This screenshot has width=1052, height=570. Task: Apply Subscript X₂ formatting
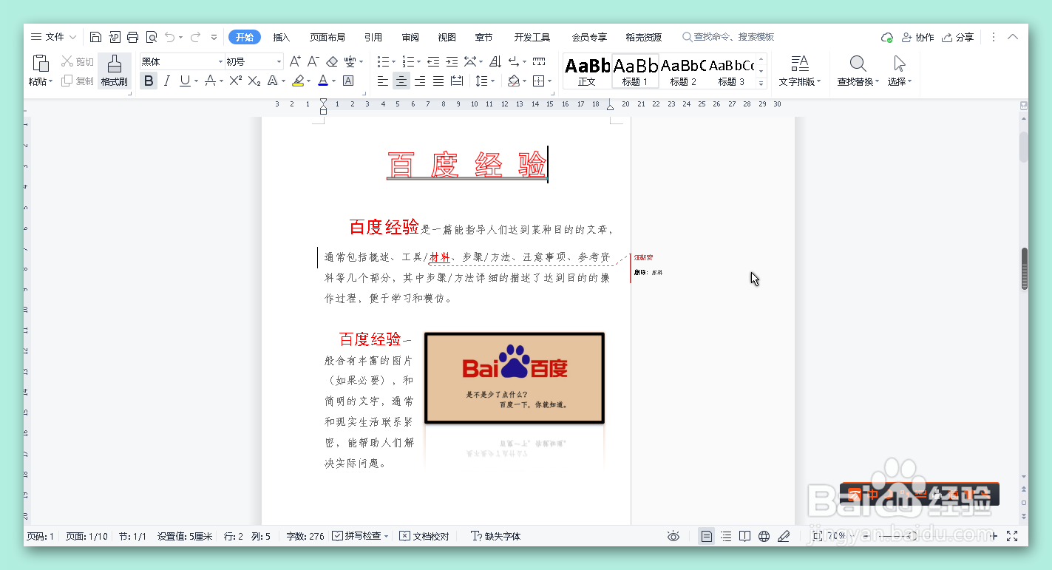tap(254, 81)
